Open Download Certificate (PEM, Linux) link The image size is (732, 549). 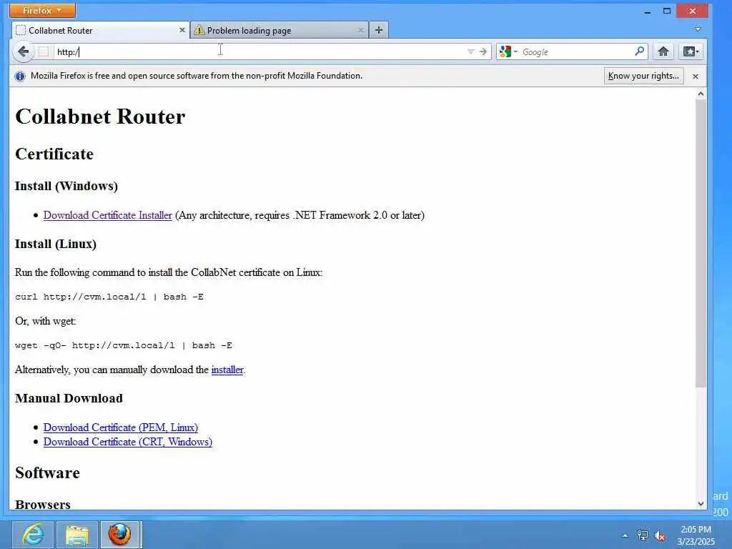(120, 427)
